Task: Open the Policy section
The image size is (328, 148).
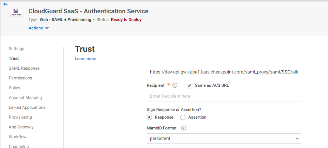Action: pyautogui.click(x=14, y=88)
